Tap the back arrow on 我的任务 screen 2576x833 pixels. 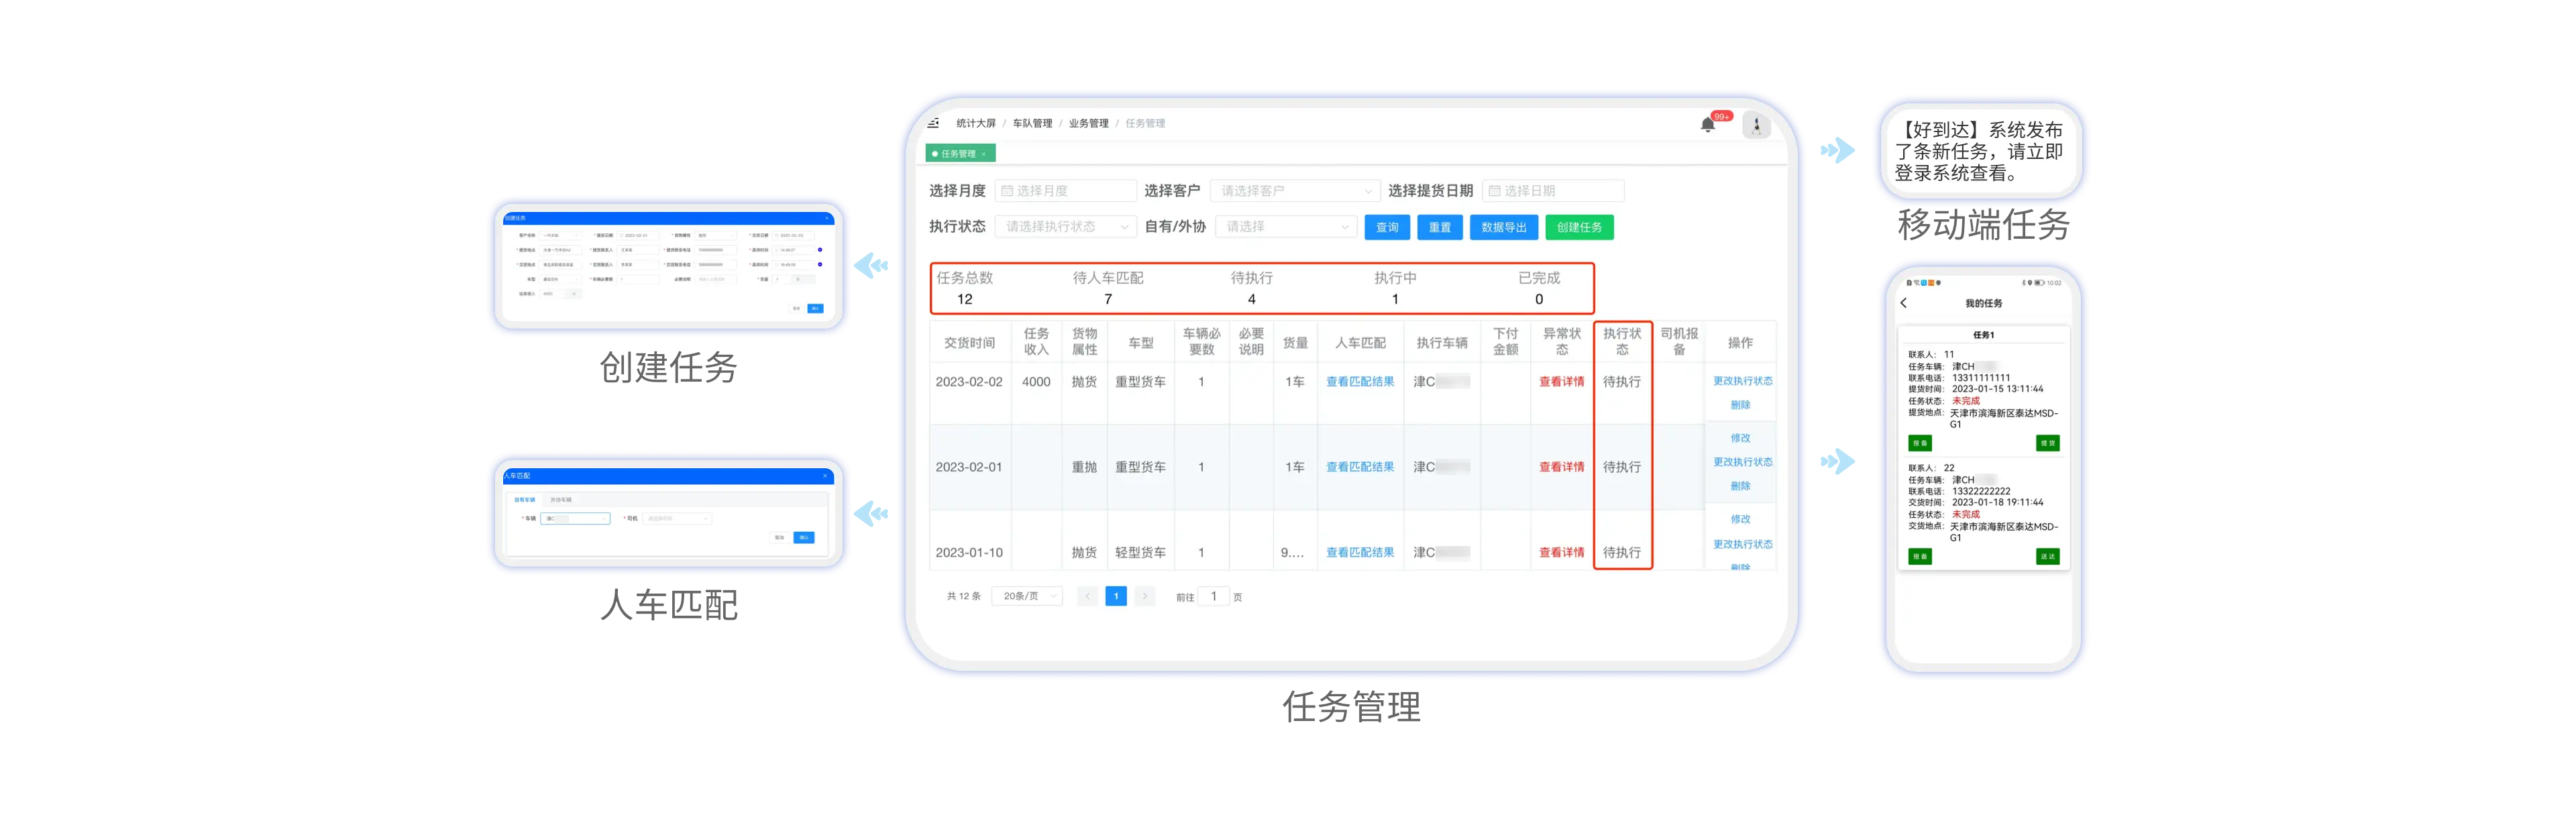pyautogui.click(x=1904, y=303)
